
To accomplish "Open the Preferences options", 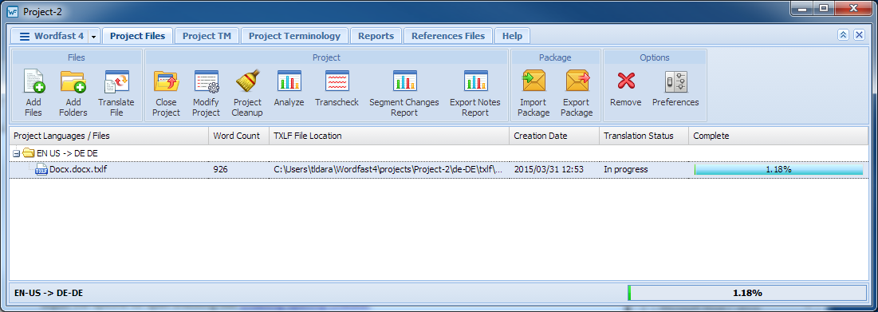I will (x=676, y=81).
